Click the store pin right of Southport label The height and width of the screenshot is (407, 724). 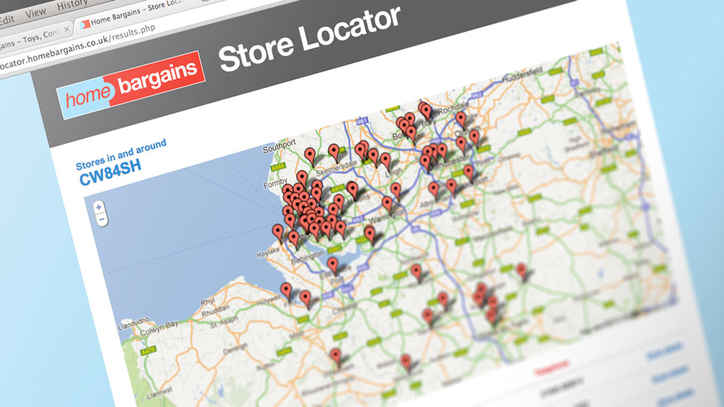310,156
